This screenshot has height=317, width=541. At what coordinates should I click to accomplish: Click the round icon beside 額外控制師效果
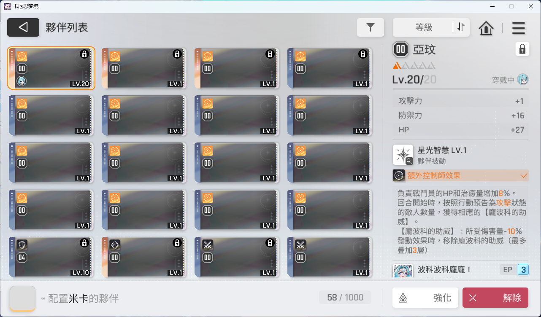[399, 175]
